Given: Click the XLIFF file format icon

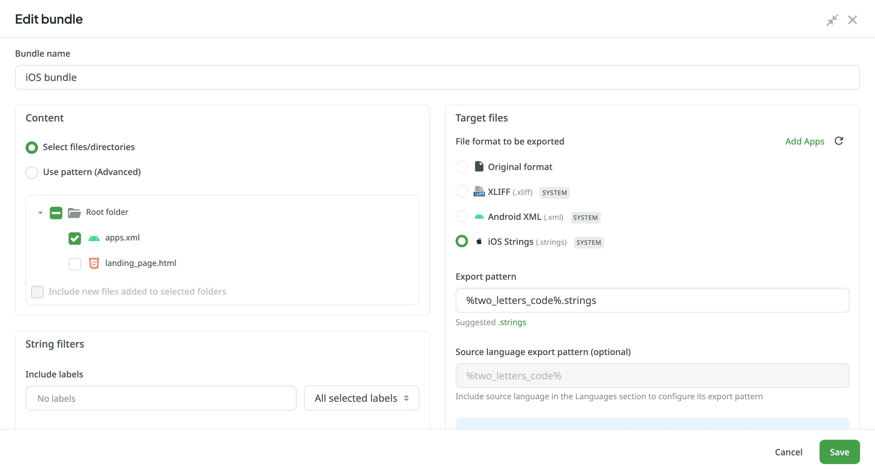Looking at the screenshot, I should (479, 192).
